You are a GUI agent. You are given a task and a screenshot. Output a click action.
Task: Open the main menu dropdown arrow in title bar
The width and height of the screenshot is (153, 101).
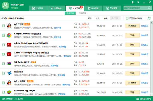pyautogui.click(x=138, y=2)
